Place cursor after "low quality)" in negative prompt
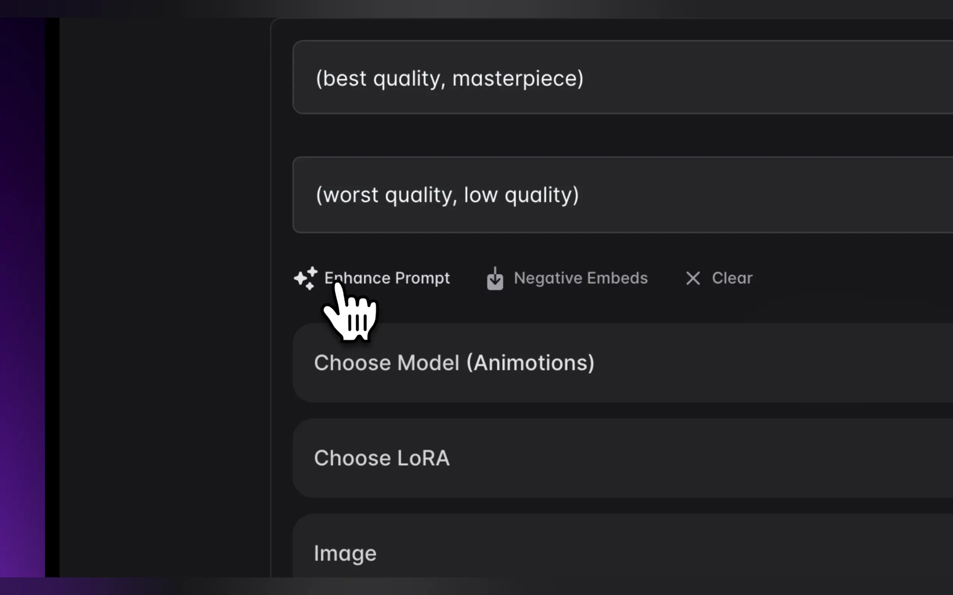Screen dimensions: 953x595 pos(580,195)
